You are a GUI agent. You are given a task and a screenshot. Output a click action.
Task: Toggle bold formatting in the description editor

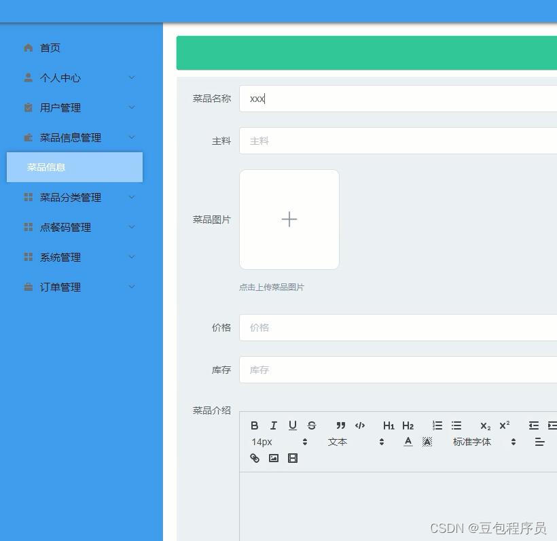point(255,425)
